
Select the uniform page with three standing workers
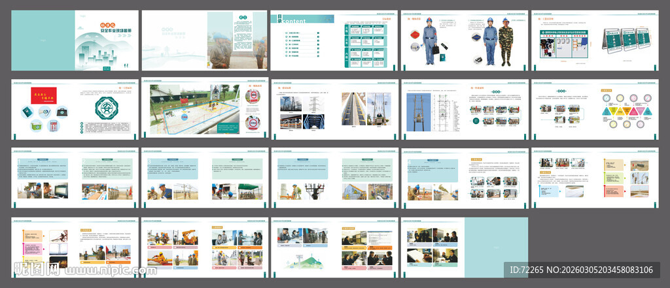464,40
